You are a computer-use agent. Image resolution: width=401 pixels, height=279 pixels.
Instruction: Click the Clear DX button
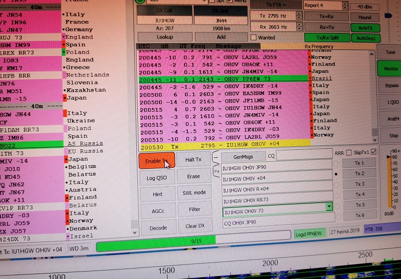[x=195, y=226]
